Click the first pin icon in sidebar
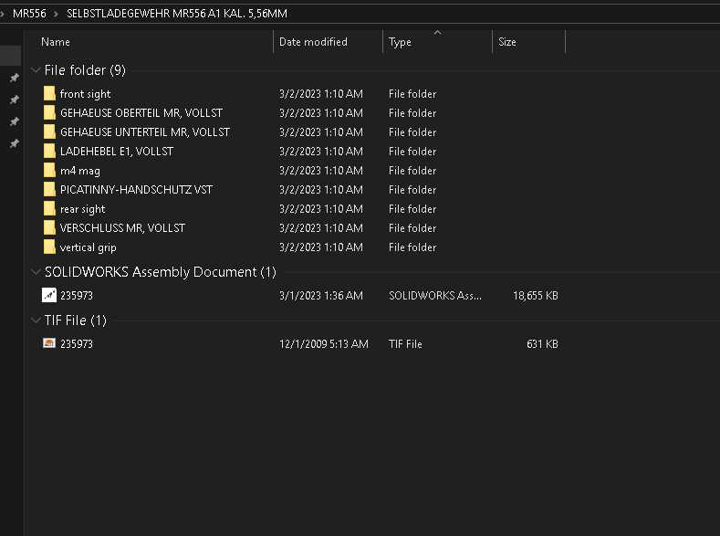Screen dimensions: 720x536 [15, 79]
